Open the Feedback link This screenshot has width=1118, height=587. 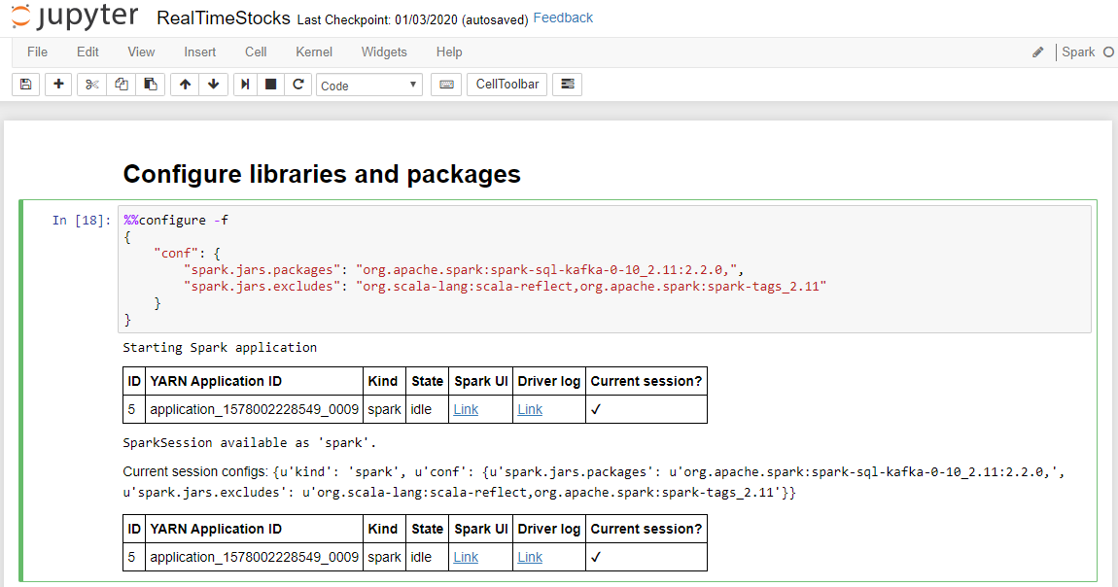pos(563,17)
